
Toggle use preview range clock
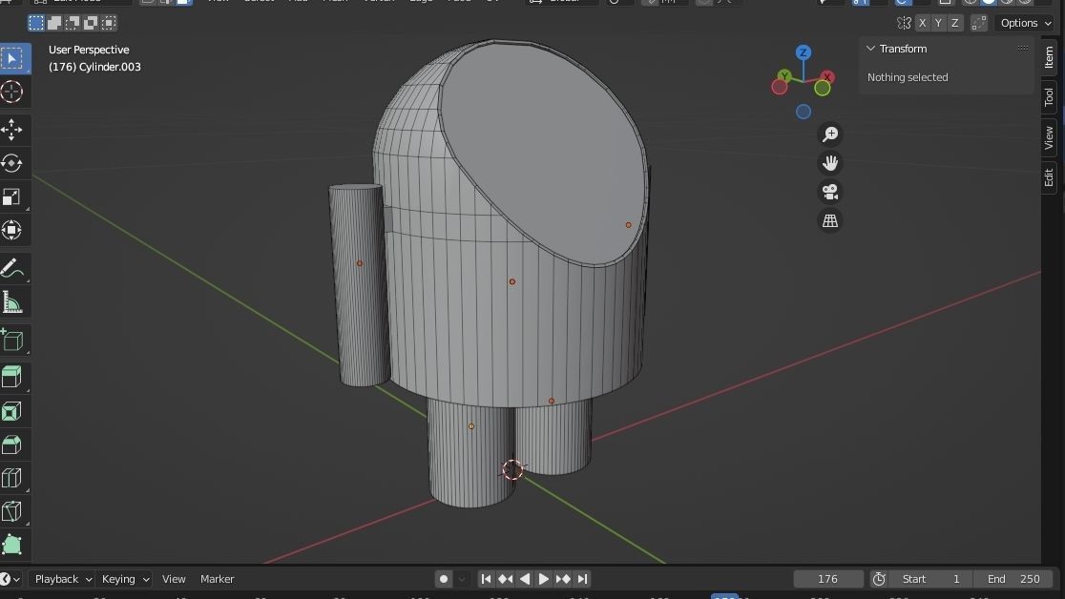pyautogui.click(x=879, y=579)
